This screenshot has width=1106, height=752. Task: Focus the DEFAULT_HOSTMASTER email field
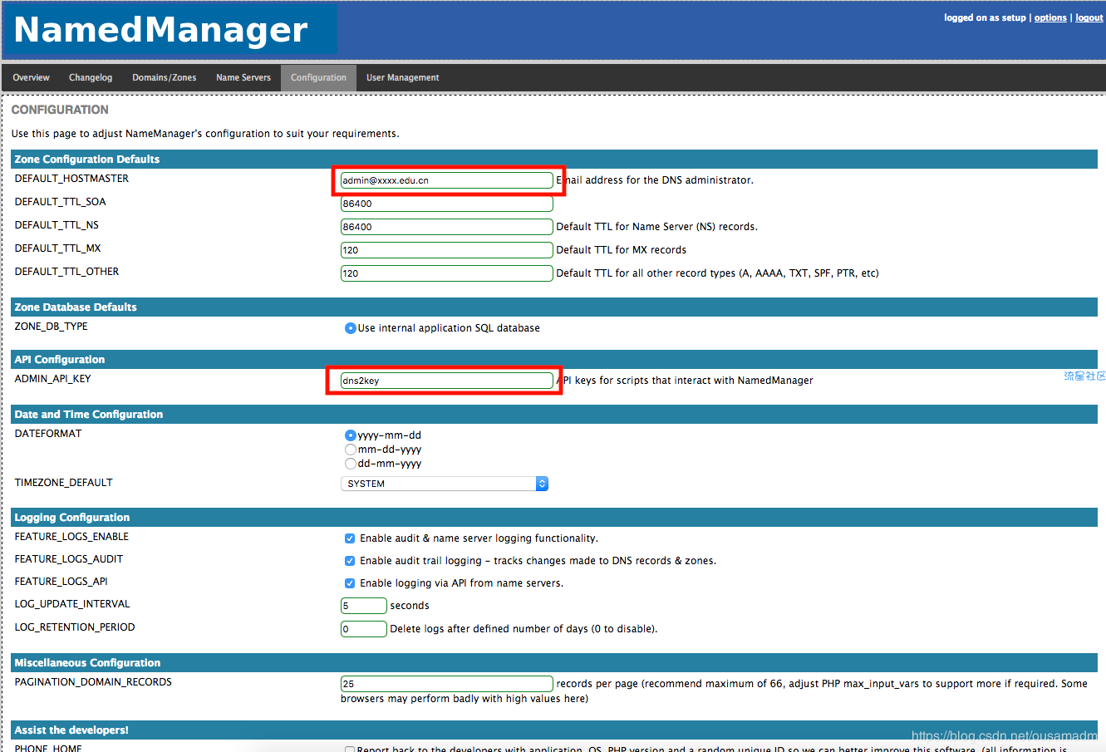tap(447, 180)
